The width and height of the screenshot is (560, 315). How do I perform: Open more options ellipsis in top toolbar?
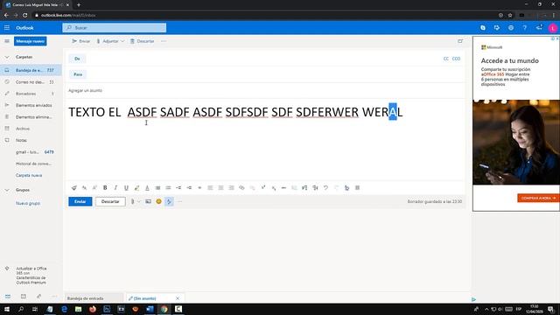[164, 41]
